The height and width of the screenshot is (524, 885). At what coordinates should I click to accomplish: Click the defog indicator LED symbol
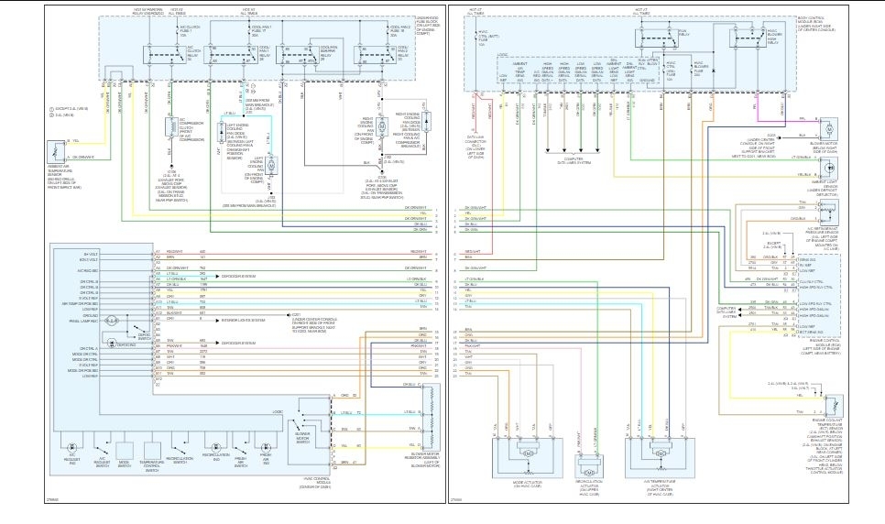pyautogui.click(x=112, y=344)
